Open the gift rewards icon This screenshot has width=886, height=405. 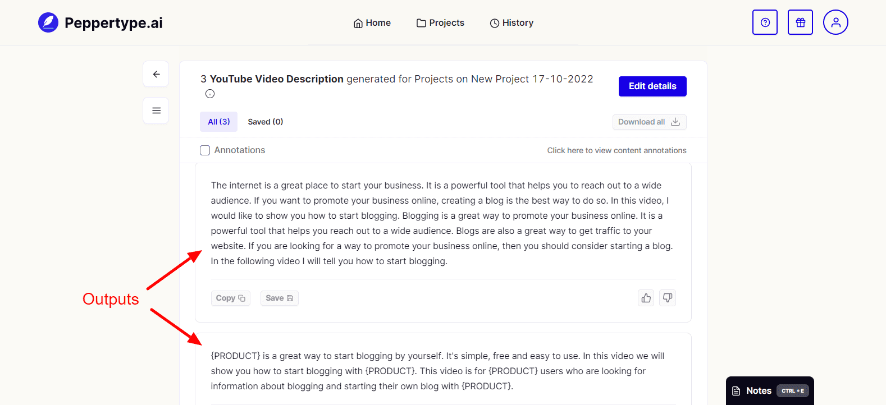pos(800,22)
